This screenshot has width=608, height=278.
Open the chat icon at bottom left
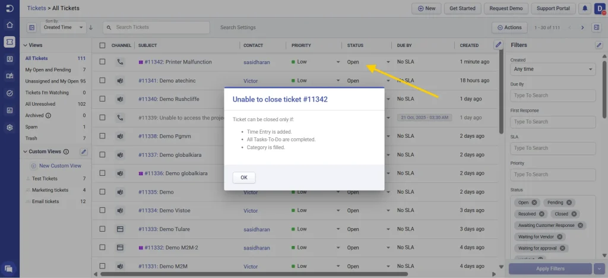click(x=9, y=268)
